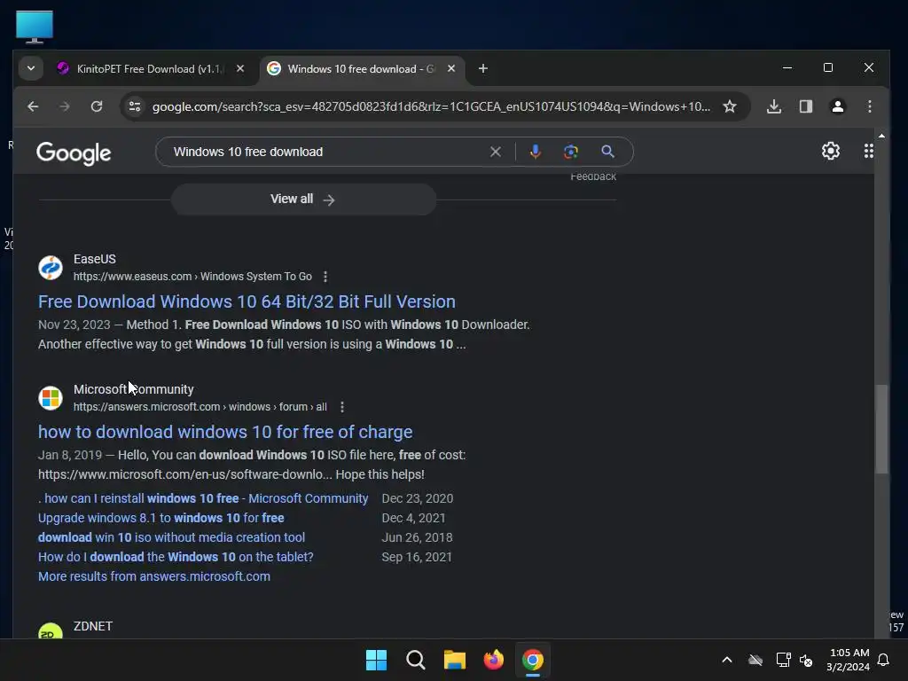Click the taskbar clock showing 1:05 AM
Viewport: 908px width, 681px height.
849,660
